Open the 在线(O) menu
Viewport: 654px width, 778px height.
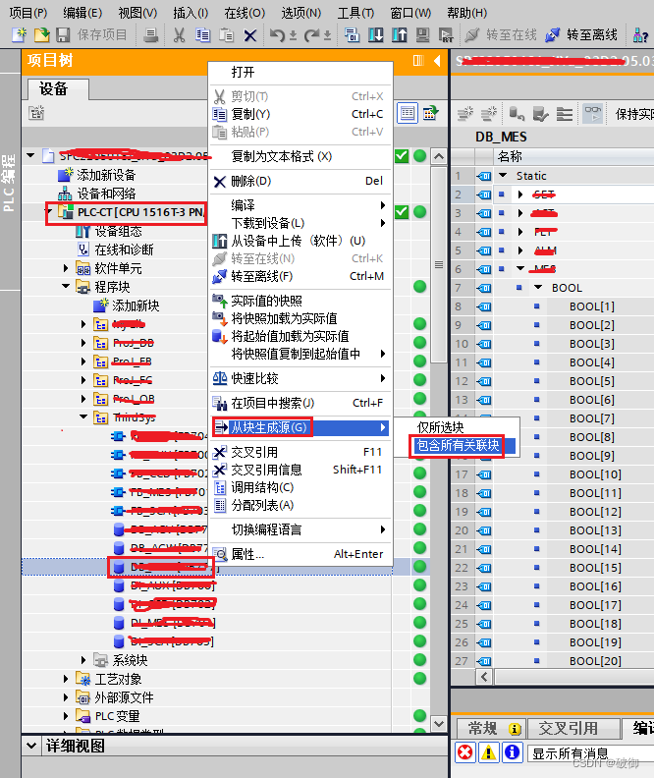pos(245,13)
